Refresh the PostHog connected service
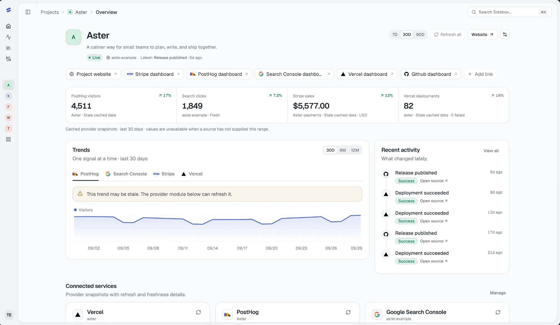560x325 pixels. pos(348,312)
